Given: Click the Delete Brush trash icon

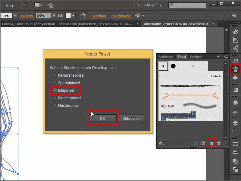Looking at the screenshot, I should tap(219, 143).
